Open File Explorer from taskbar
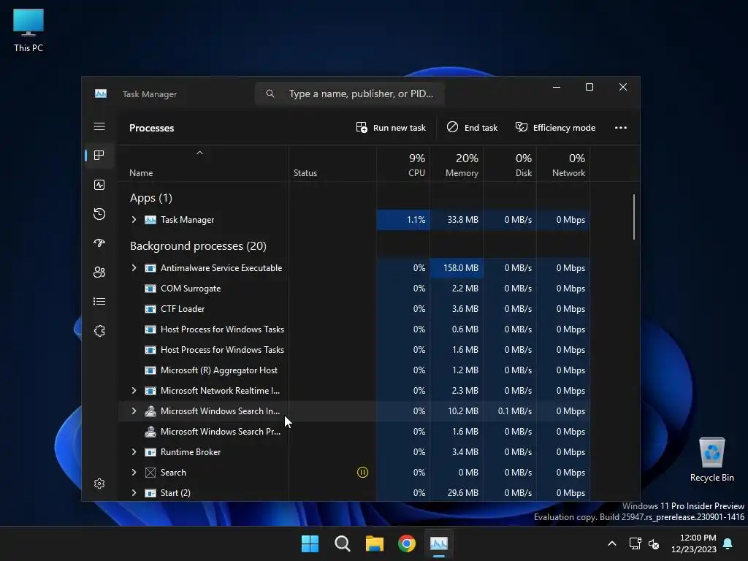 (x=375, y=543)
